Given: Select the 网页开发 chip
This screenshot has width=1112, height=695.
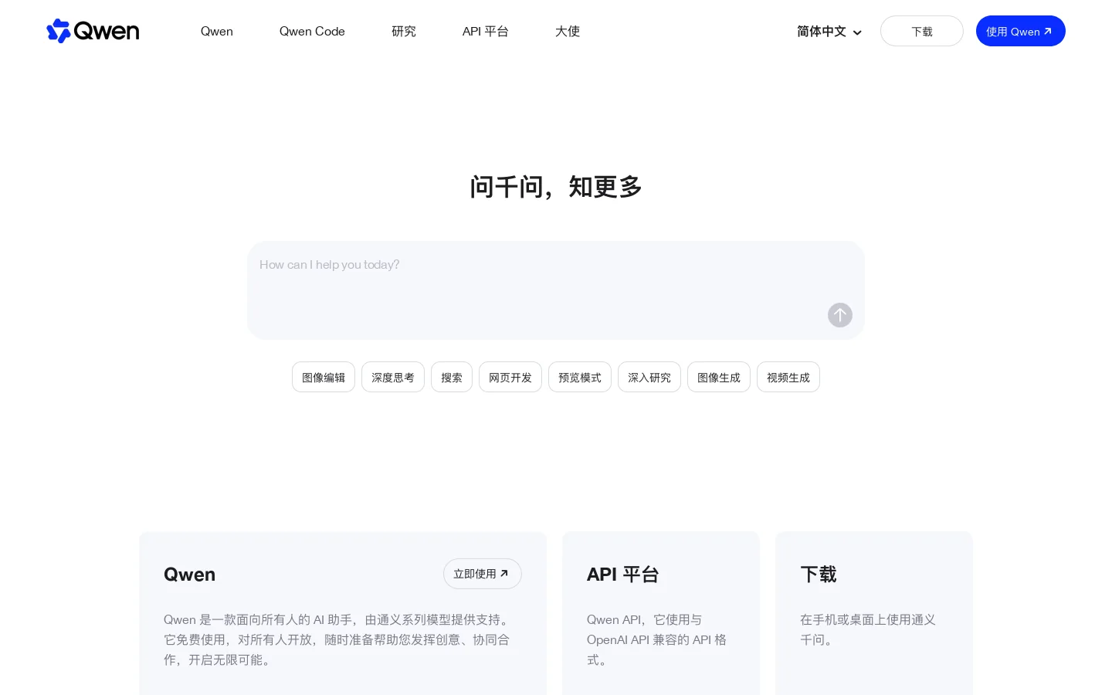Looking at the screenshot, I should (510, 377).
